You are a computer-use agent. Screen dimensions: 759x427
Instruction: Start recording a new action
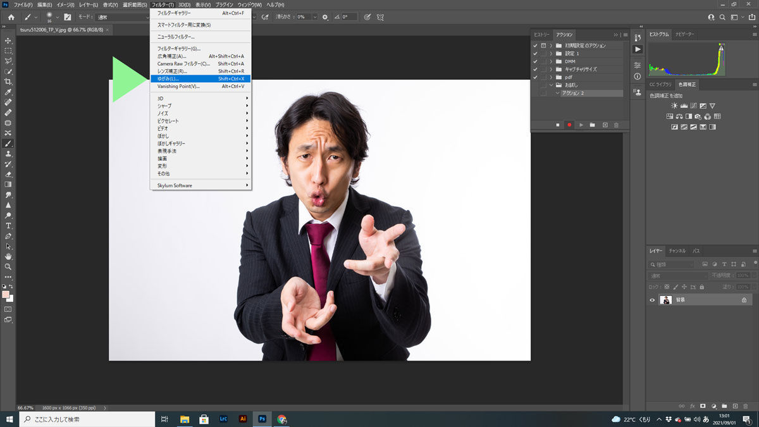coord(570,125)
